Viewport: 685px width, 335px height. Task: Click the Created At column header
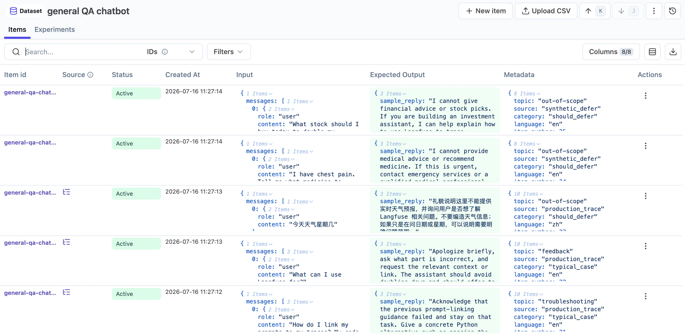click(x=182, y=75)
